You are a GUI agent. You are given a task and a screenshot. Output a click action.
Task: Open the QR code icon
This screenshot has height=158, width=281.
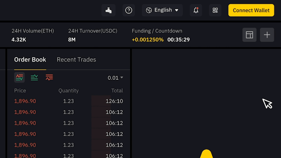point(215,10)
